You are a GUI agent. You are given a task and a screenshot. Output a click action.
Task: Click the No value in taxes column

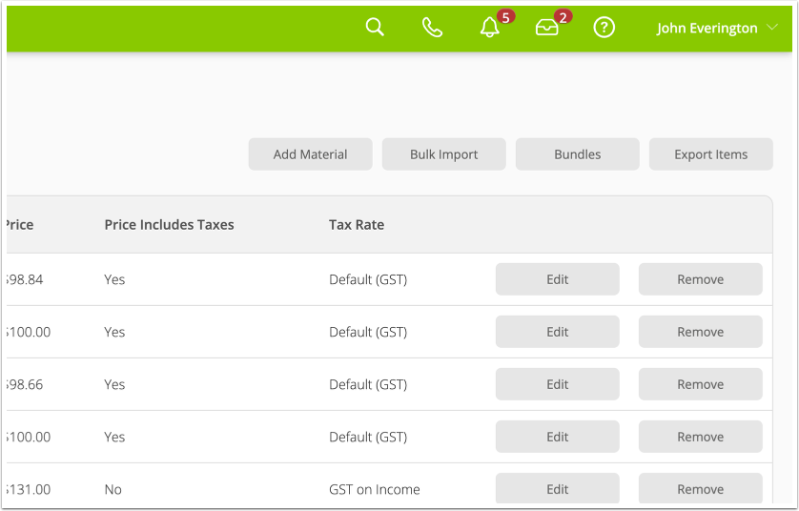click(113, 489)
